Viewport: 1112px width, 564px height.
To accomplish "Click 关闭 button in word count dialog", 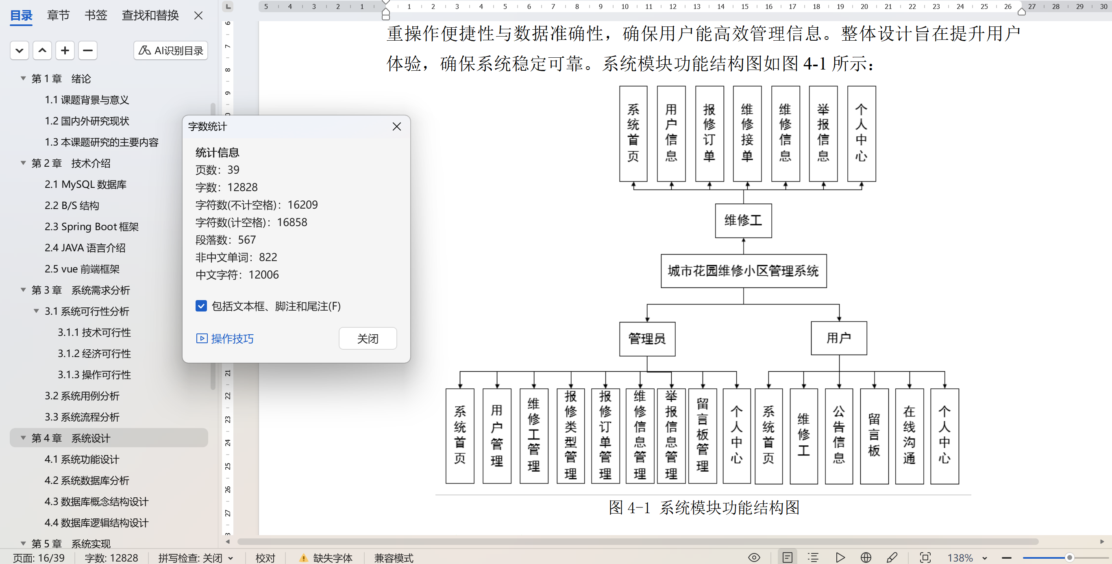I will click(368, 339).
